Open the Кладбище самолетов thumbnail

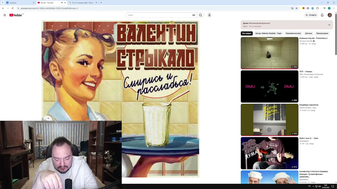[270, 120]
